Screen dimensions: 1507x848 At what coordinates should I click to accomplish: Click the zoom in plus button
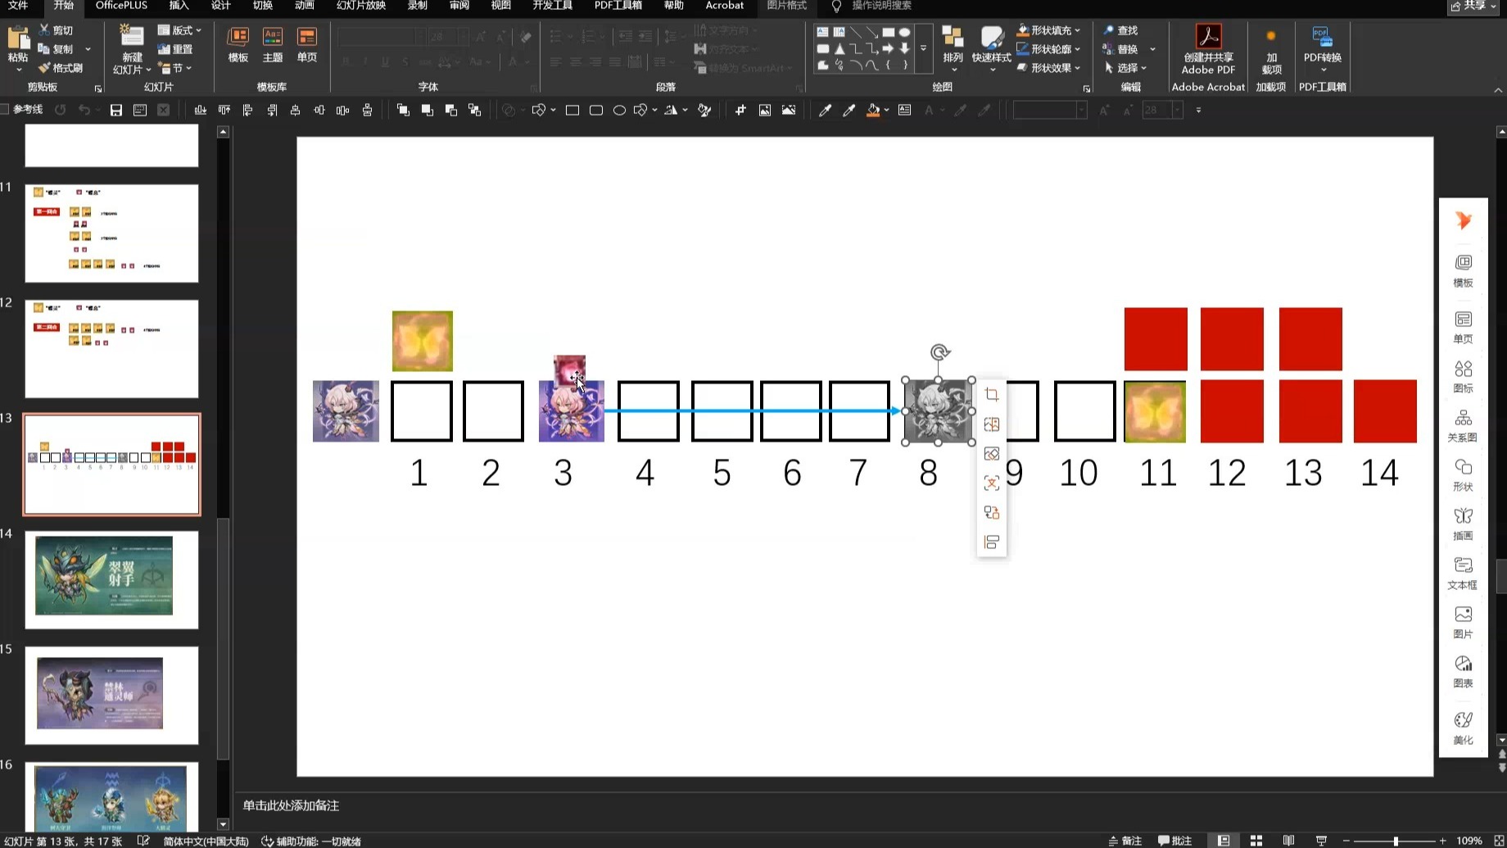(x=1442, y=841)
